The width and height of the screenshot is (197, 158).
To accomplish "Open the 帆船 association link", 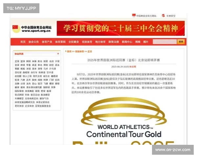I will (x=23, y=69).
